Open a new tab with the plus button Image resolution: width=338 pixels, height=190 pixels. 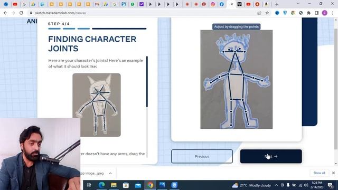[277, 4]
